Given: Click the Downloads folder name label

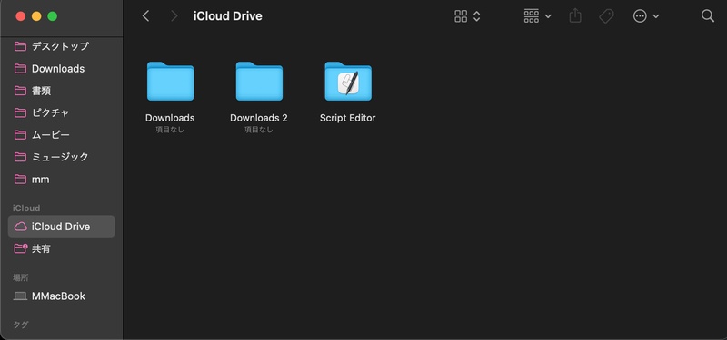Looking at the screenshot, I should 170,118.
